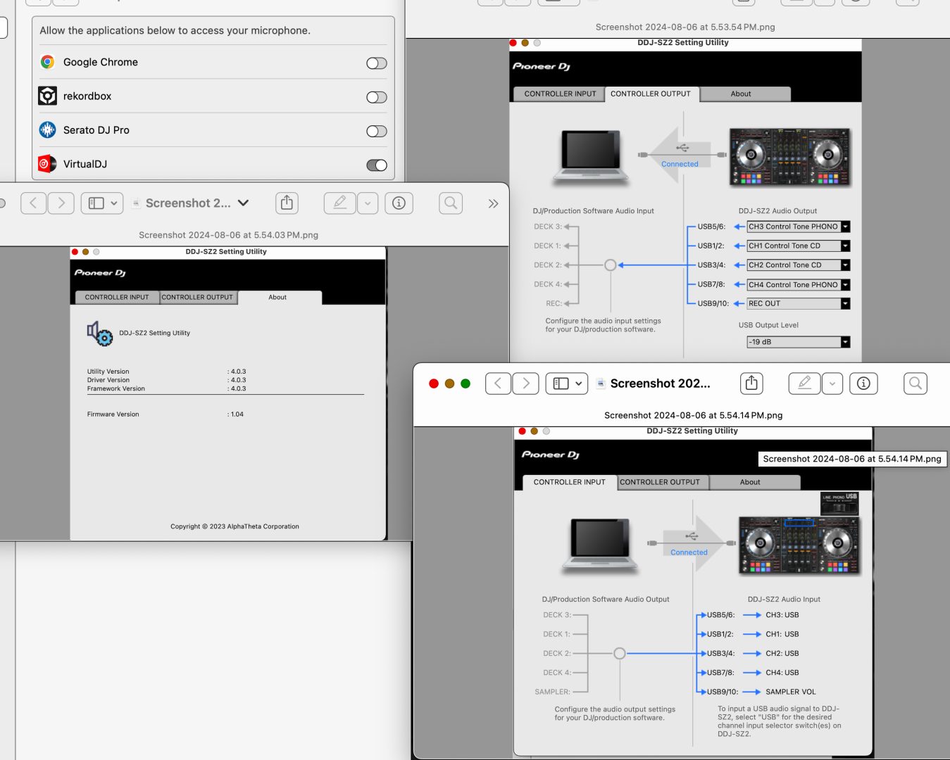This screenshot has height=760, width=950.
Task: Click Search icon in 5.54.03 Preview window
Action: (x=451, y=203)
